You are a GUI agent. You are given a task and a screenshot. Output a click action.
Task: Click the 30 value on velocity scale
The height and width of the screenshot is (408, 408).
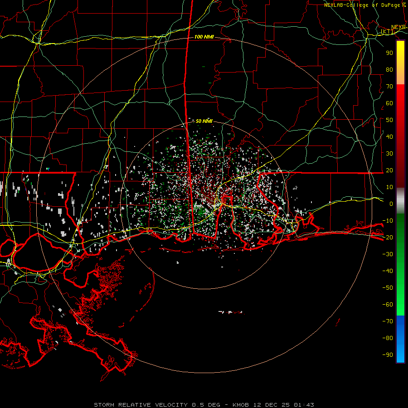point(389,154)
